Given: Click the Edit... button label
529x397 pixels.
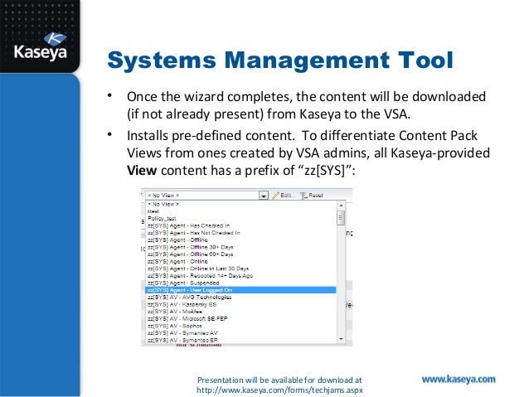Looking at the screenshot, I should coord(288,196).
